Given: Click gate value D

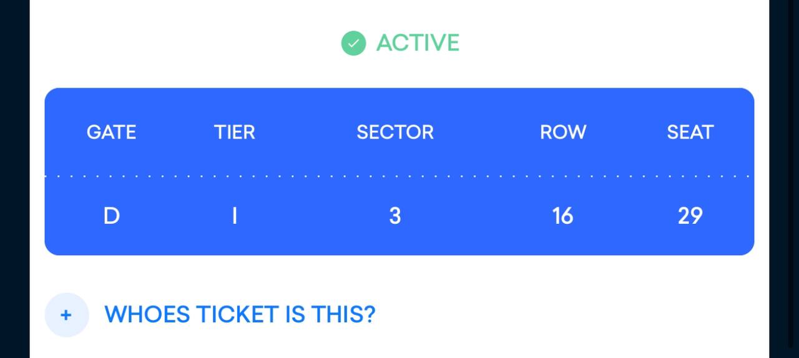Looking at the screenshot, I should pyautogui.click(x=111, y=216).
